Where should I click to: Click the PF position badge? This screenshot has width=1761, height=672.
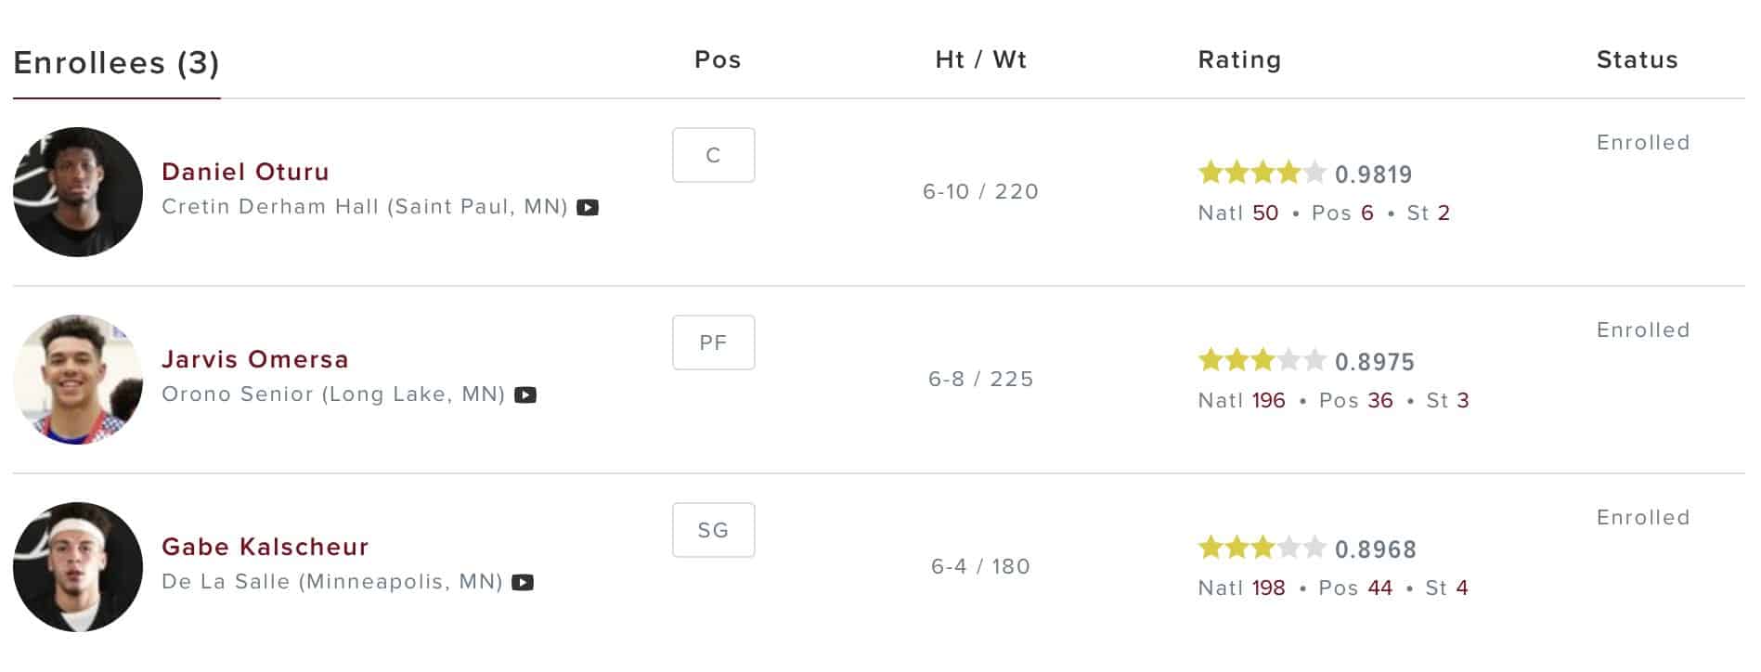click(x=713, y=342)
